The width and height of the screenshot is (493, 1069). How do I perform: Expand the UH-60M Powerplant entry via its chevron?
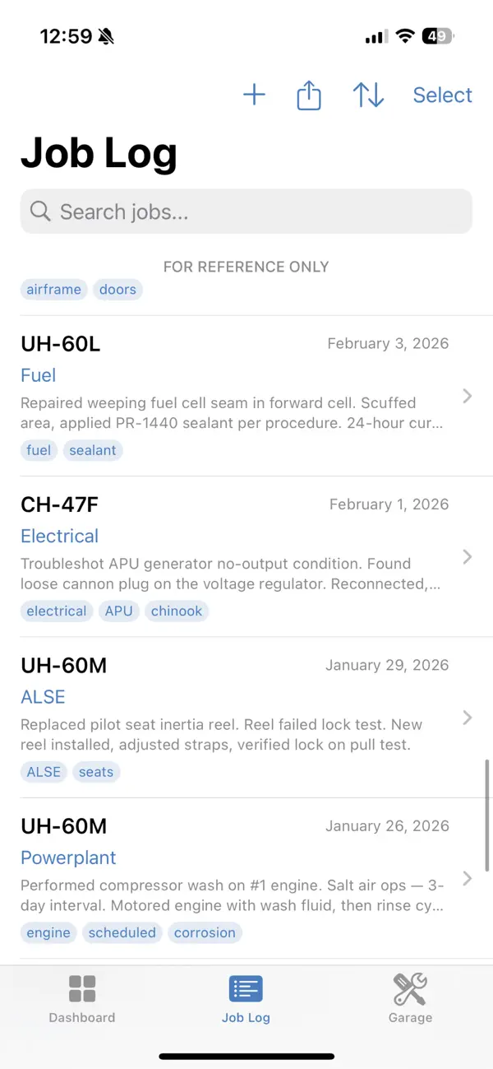pyautogui.click(x=467, y=878)
